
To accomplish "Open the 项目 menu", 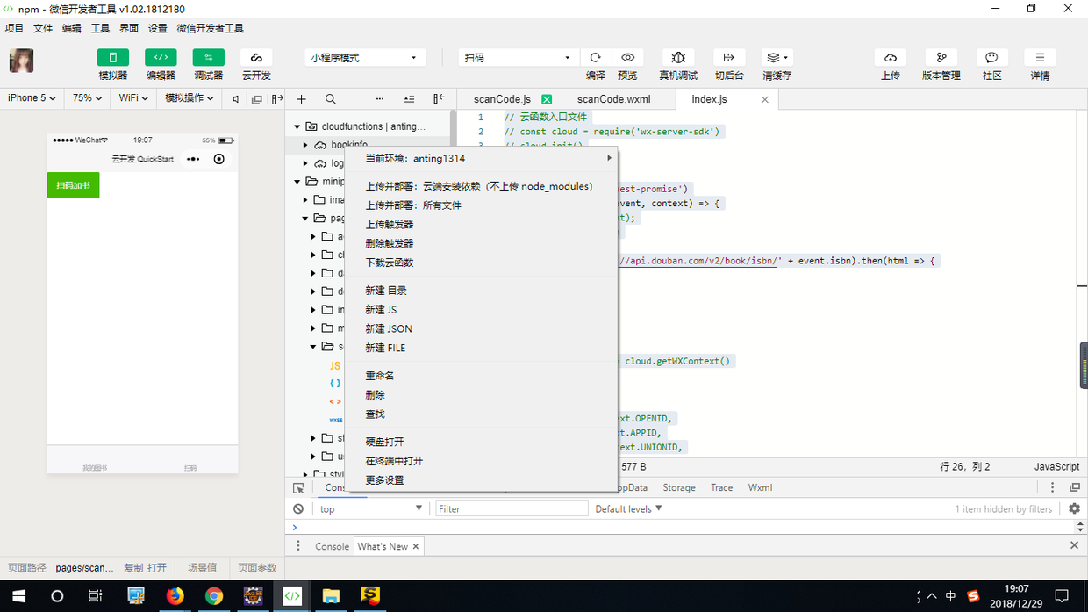I will [14, 28].
